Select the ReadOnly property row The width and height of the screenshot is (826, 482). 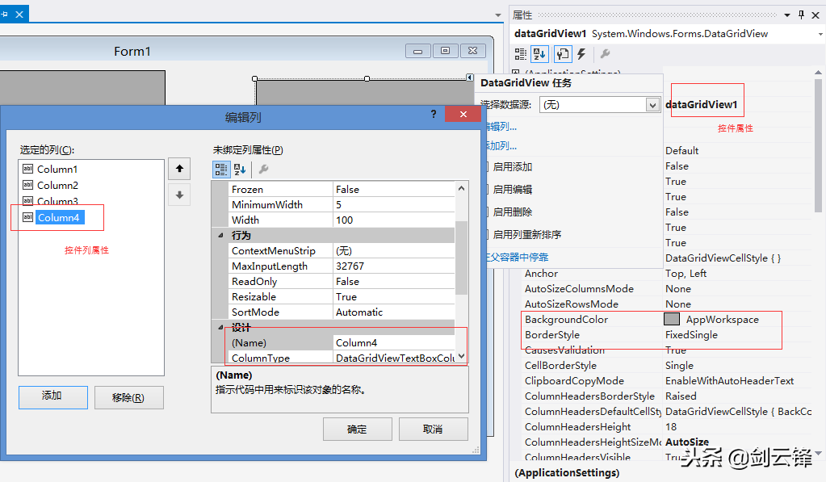pyautogui.click(x=342, y=281)
